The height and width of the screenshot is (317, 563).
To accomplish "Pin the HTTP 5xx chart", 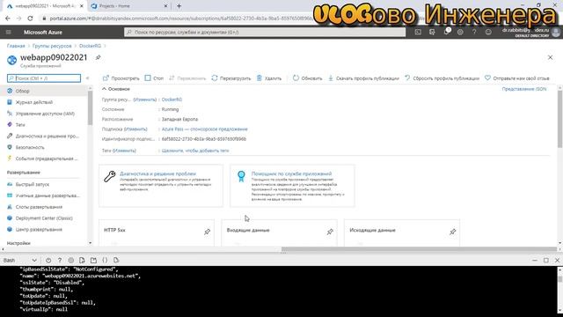I will click(x=208, y=232).
